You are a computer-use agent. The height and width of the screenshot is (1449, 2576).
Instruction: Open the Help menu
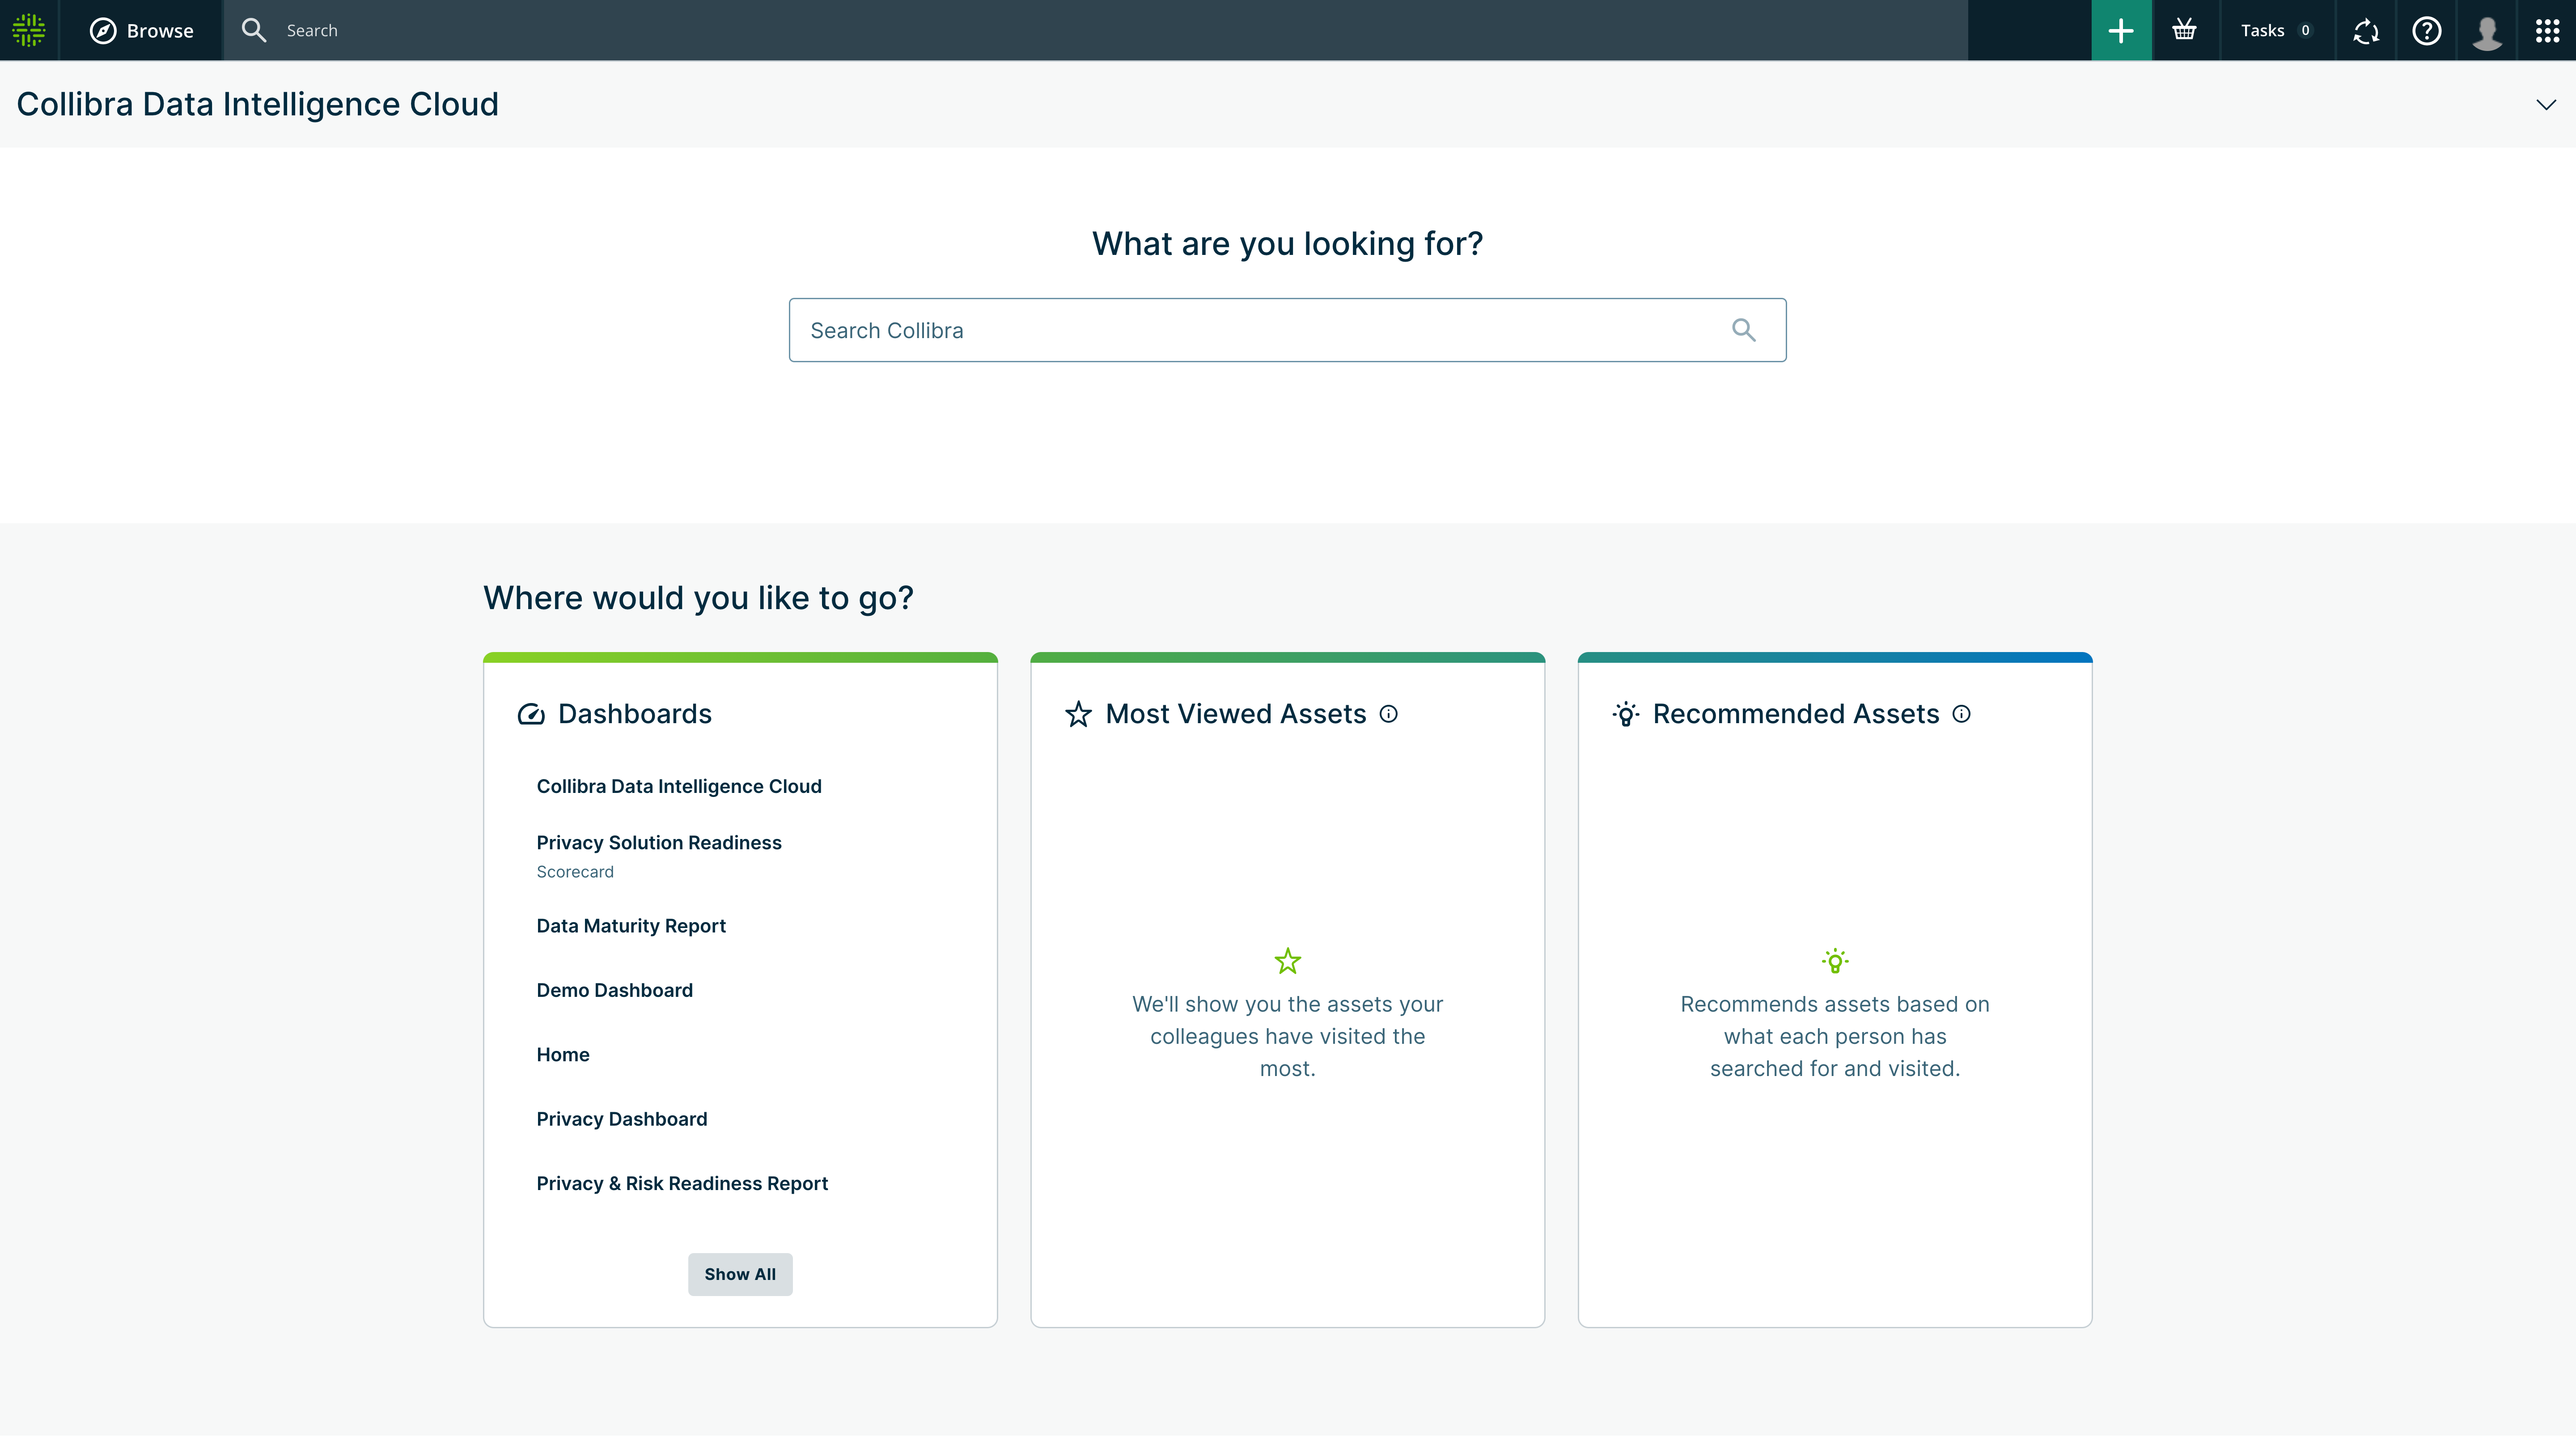click(x=2427, y=30)
